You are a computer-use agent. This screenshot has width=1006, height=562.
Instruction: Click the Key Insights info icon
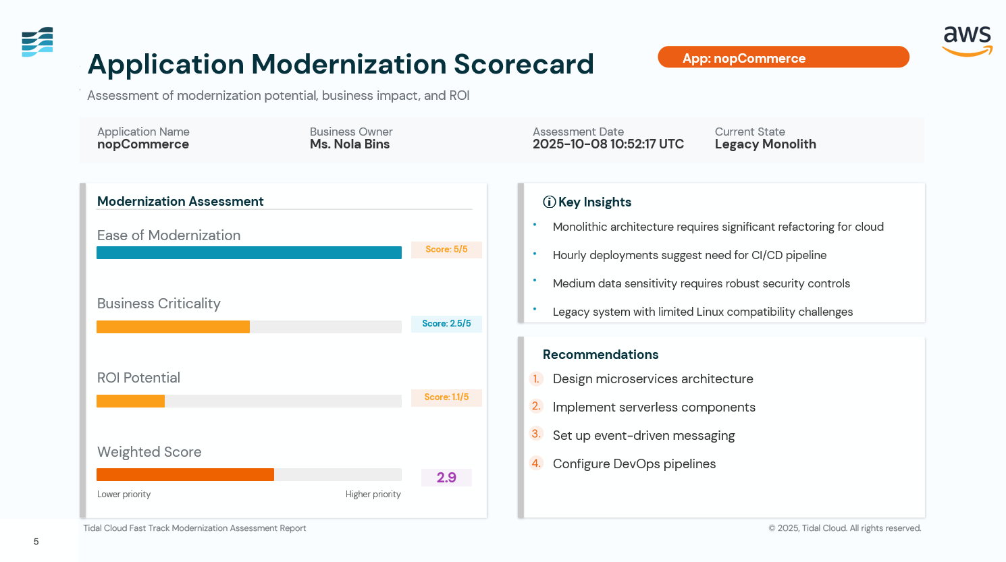(x=549, y=202)
